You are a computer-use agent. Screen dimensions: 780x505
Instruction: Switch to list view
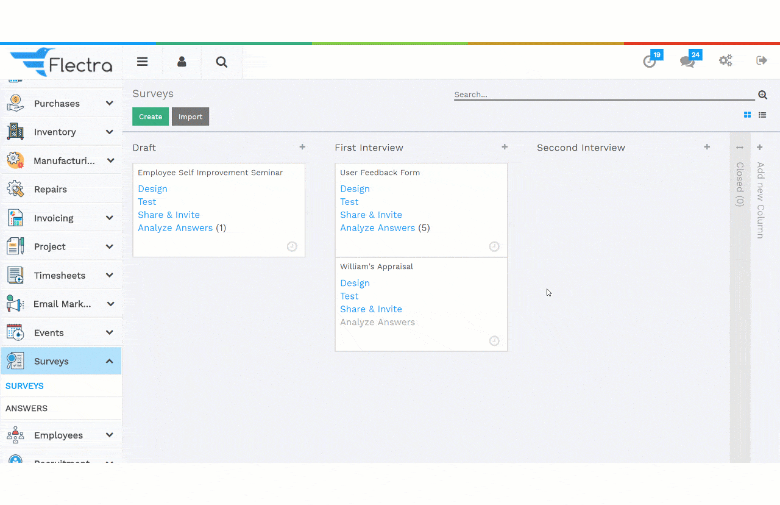[x=762, y=115]
